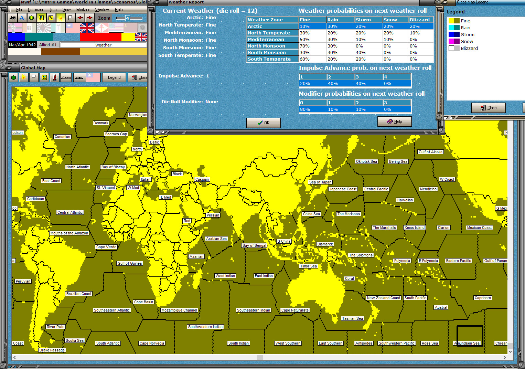Click the red right arrow toolbar button
Screen dimensions: 525x369
click(x=89, y=18)
